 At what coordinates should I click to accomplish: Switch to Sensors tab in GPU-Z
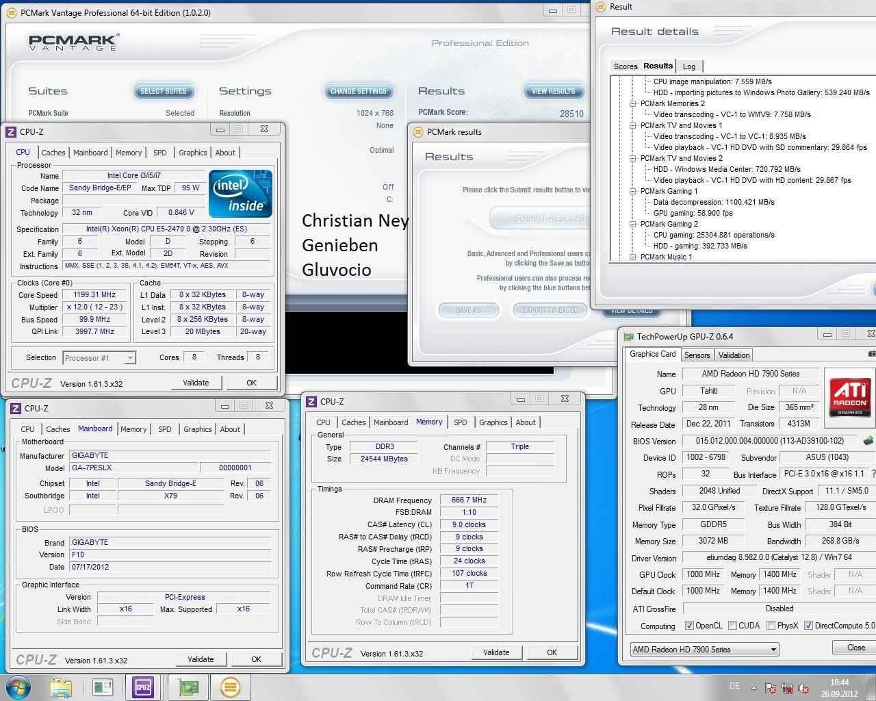click(697, 355)
